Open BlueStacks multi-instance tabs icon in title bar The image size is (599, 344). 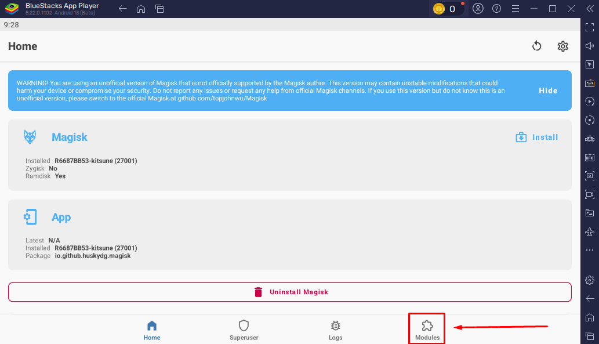coord(159,8)
